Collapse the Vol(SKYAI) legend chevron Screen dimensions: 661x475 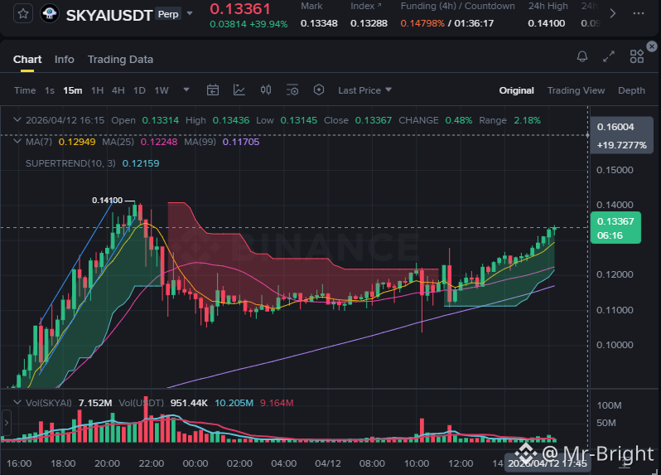(x=17, y=402)
